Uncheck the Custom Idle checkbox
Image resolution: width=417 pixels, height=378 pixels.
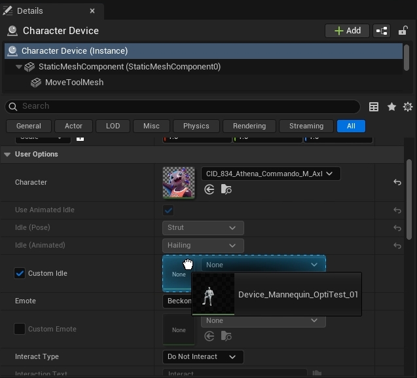[20, 273]
